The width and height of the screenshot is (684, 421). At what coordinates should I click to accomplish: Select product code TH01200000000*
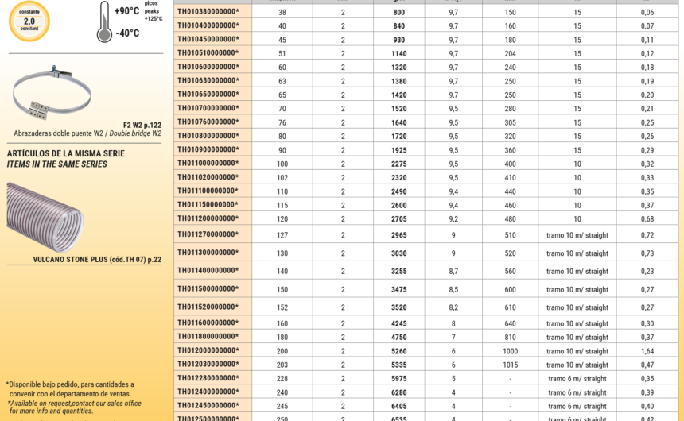[208, 351]
